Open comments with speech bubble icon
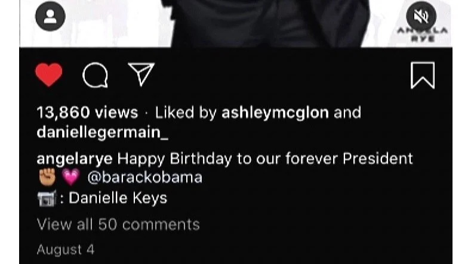474x264 pixels. 96,75
